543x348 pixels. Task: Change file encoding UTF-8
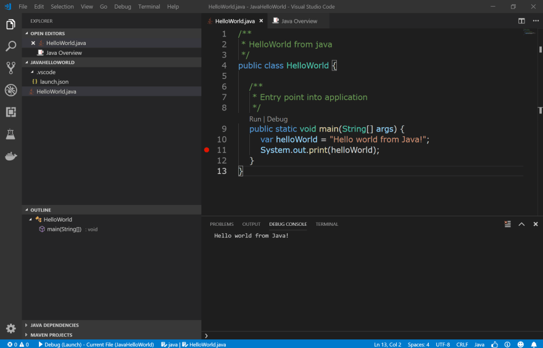(442, 344)
